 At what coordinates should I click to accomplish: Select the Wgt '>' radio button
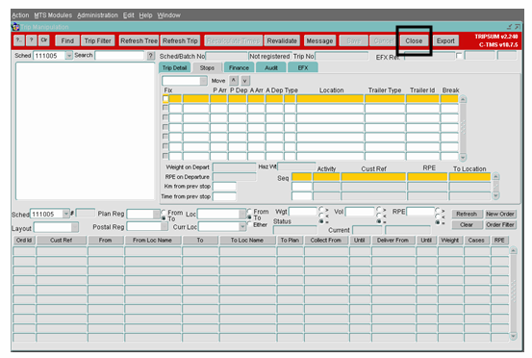click(321, 209)
